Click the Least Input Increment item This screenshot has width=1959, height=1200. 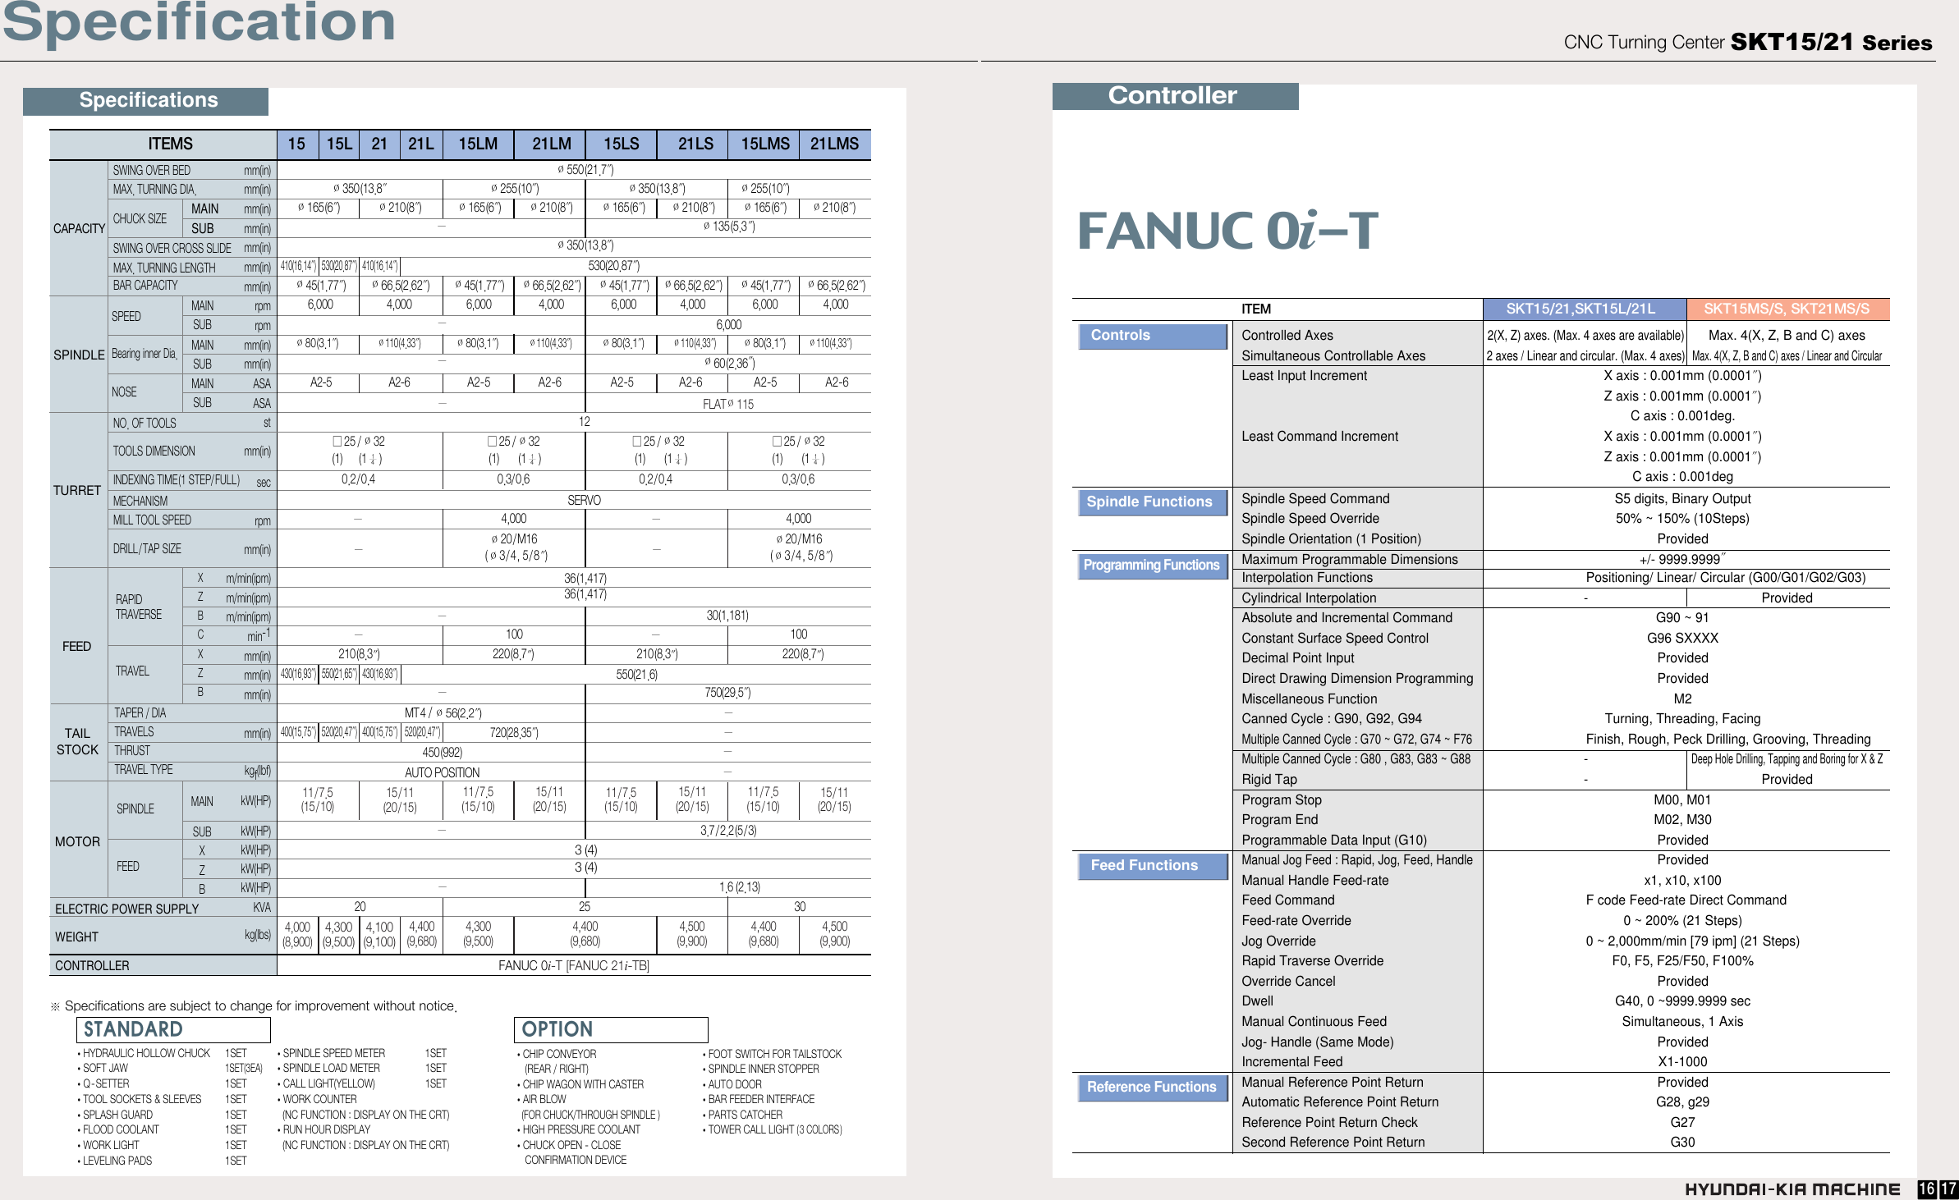[x=1304, y=375]
